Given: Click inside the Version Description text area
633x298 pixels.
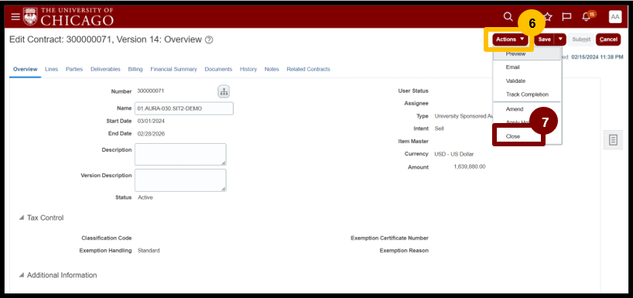Looking at the screenshot, I should [180, 180].
